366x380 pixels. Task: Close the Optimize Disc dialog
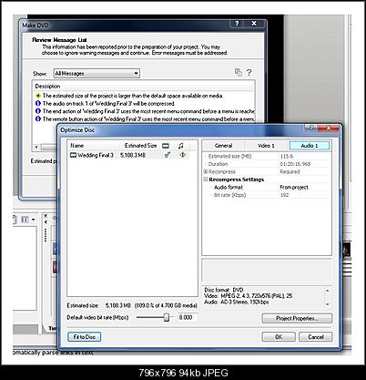click(329, 128)
